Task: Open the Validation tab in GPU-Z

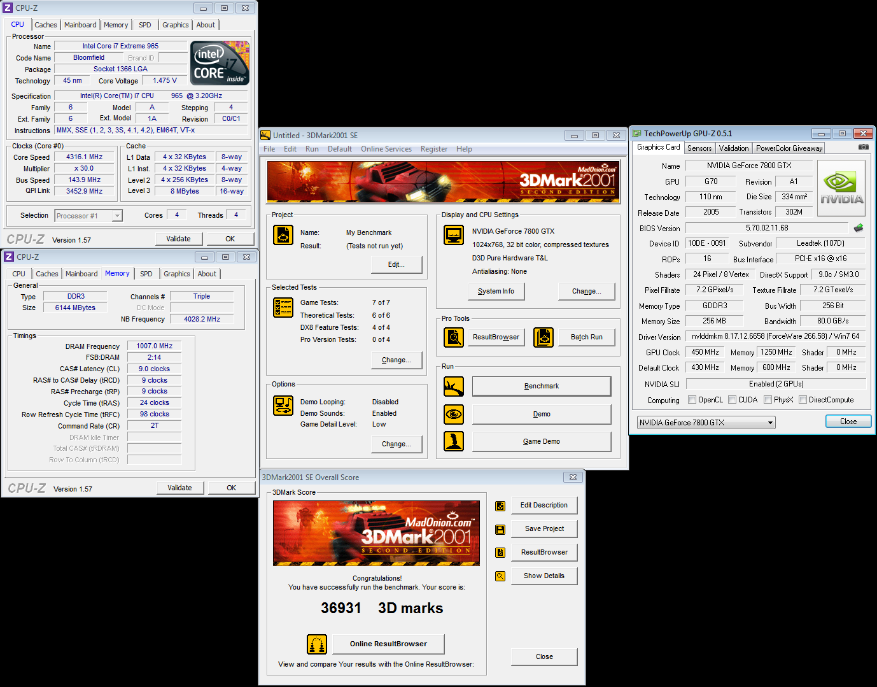Action: [x=734, y=148]
